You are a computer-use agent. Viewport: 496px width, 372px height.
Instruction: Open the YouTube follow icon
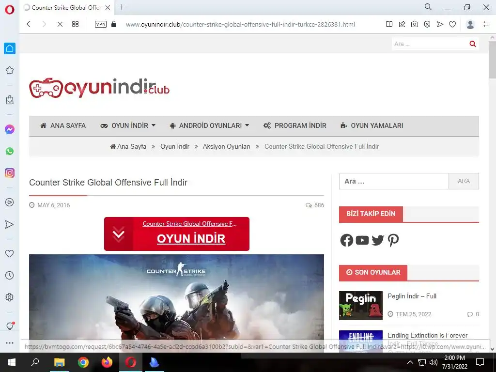362,240
